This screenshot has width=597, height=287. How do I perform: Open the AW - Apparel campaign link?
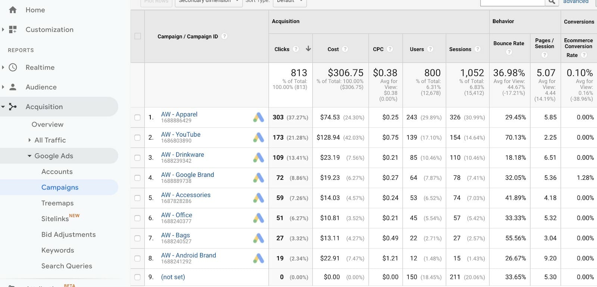[179, 114]
